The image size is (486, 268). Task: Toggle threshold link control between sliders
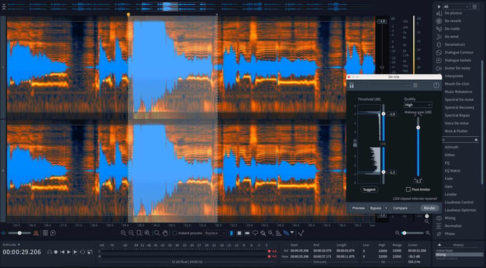pyautogui.click(x=383, y=144)
